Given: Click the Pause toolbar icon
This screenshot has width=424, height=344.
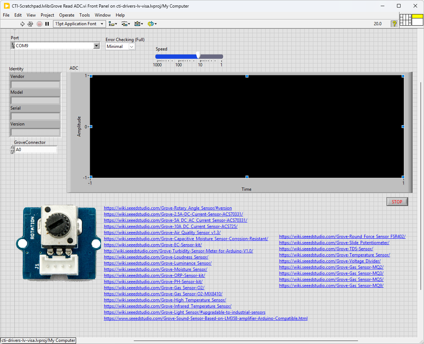Looking at the screenshot, I should pyautogui.click(x=47, y=24).
